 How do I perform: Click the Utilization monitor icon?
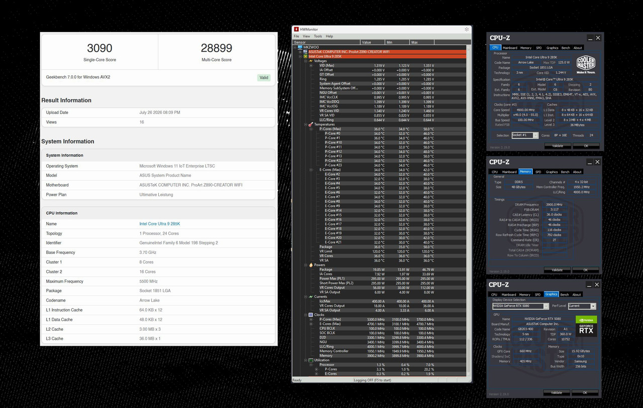311,360
